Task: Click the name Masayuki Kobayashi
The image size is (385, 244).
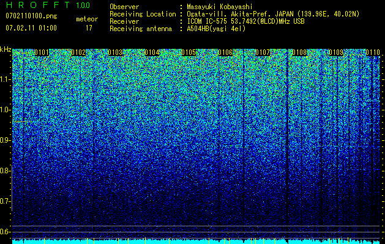Action: coord(220,7)
